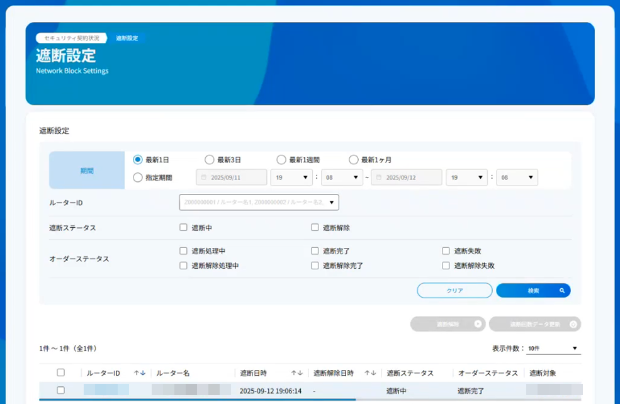This screenshot has height=404, width=620.
Task: Click the circular icon on the 遮断解除 button
Action: [x=478, y=325]
